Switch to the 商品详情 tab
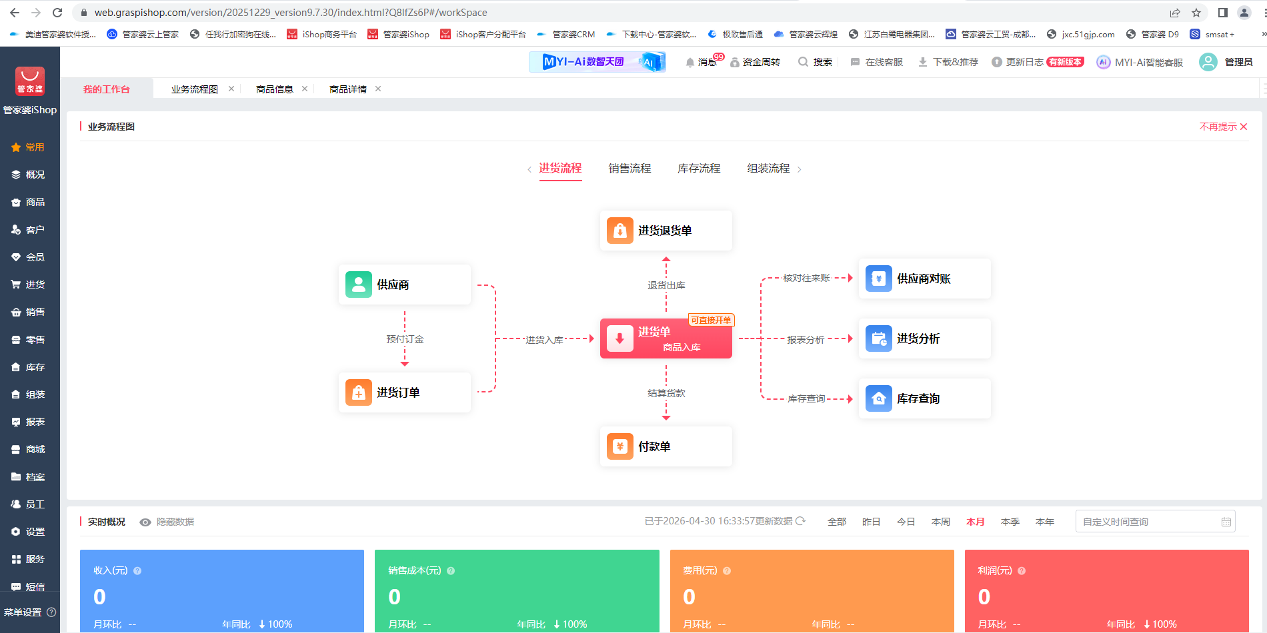The height and width of the screenshot is (633, 1267). (347, 89)
